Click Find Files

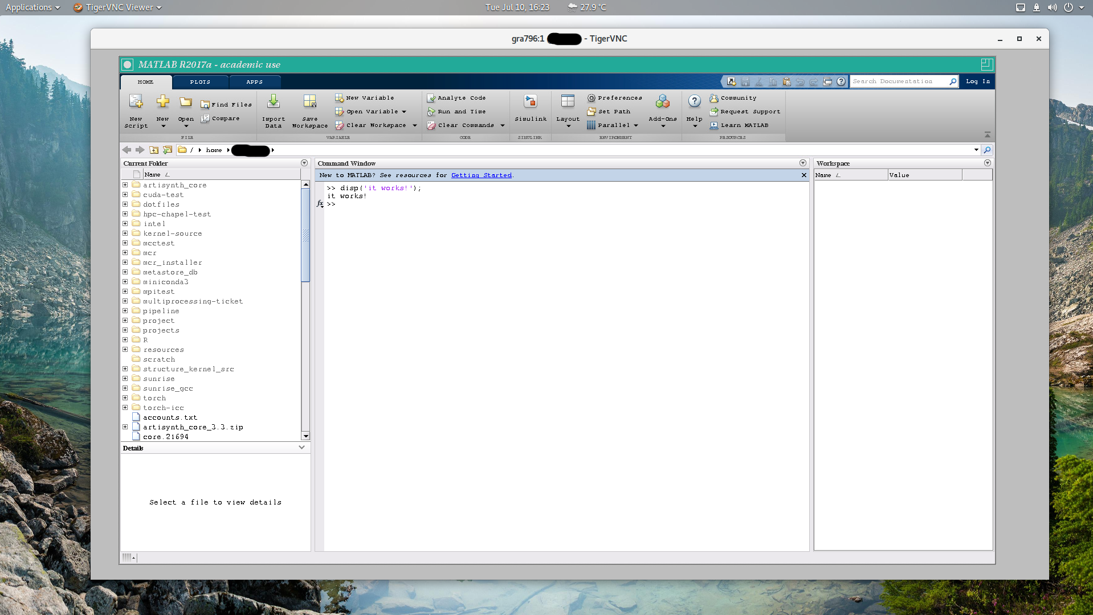pos(226,105)
